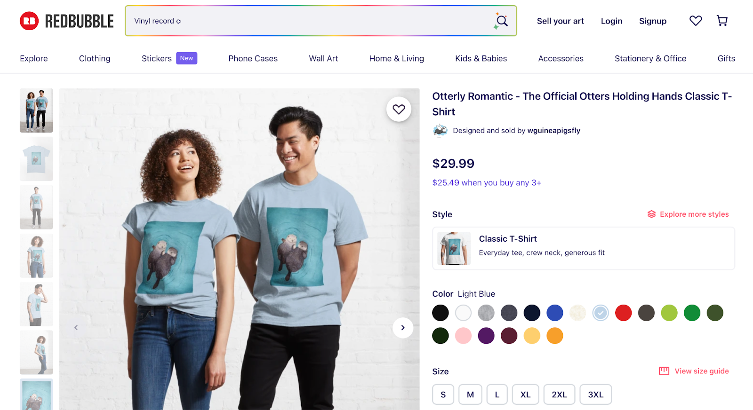753x410 pixels.
Task: Favorite the product using the heart button
Action: pyautogui.click(x=399, y=109)
